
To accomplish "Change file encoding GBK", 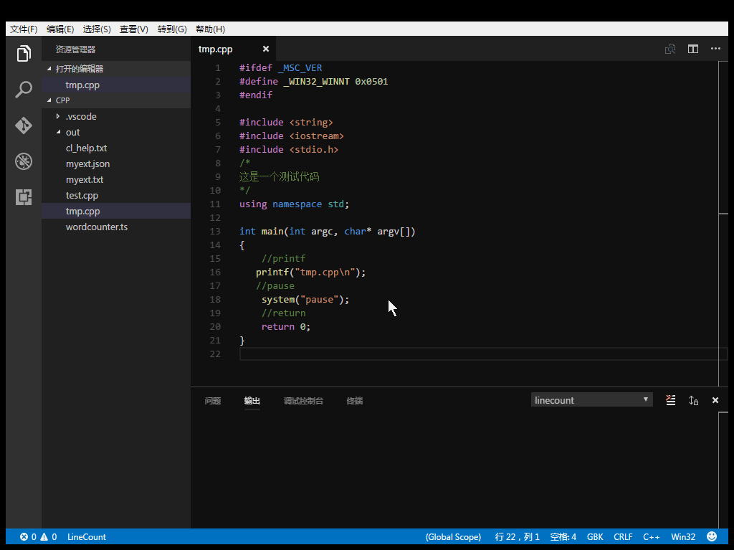I will click(x=595, y=537).
